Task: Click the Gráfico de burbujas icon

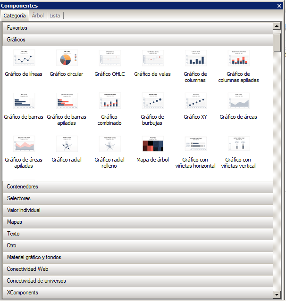Action: tap(152, 101)
